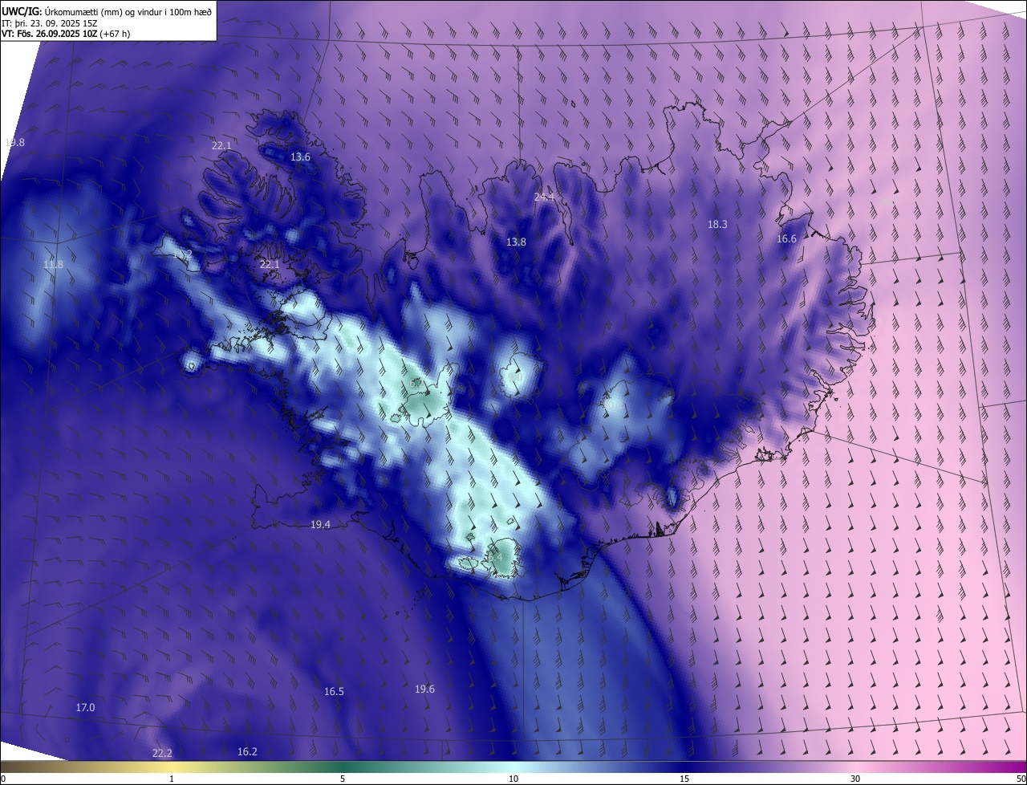The width and height of the screenshot is (1027, 785).
Task: Click the 13.8 value label
Action: (516, 242)
